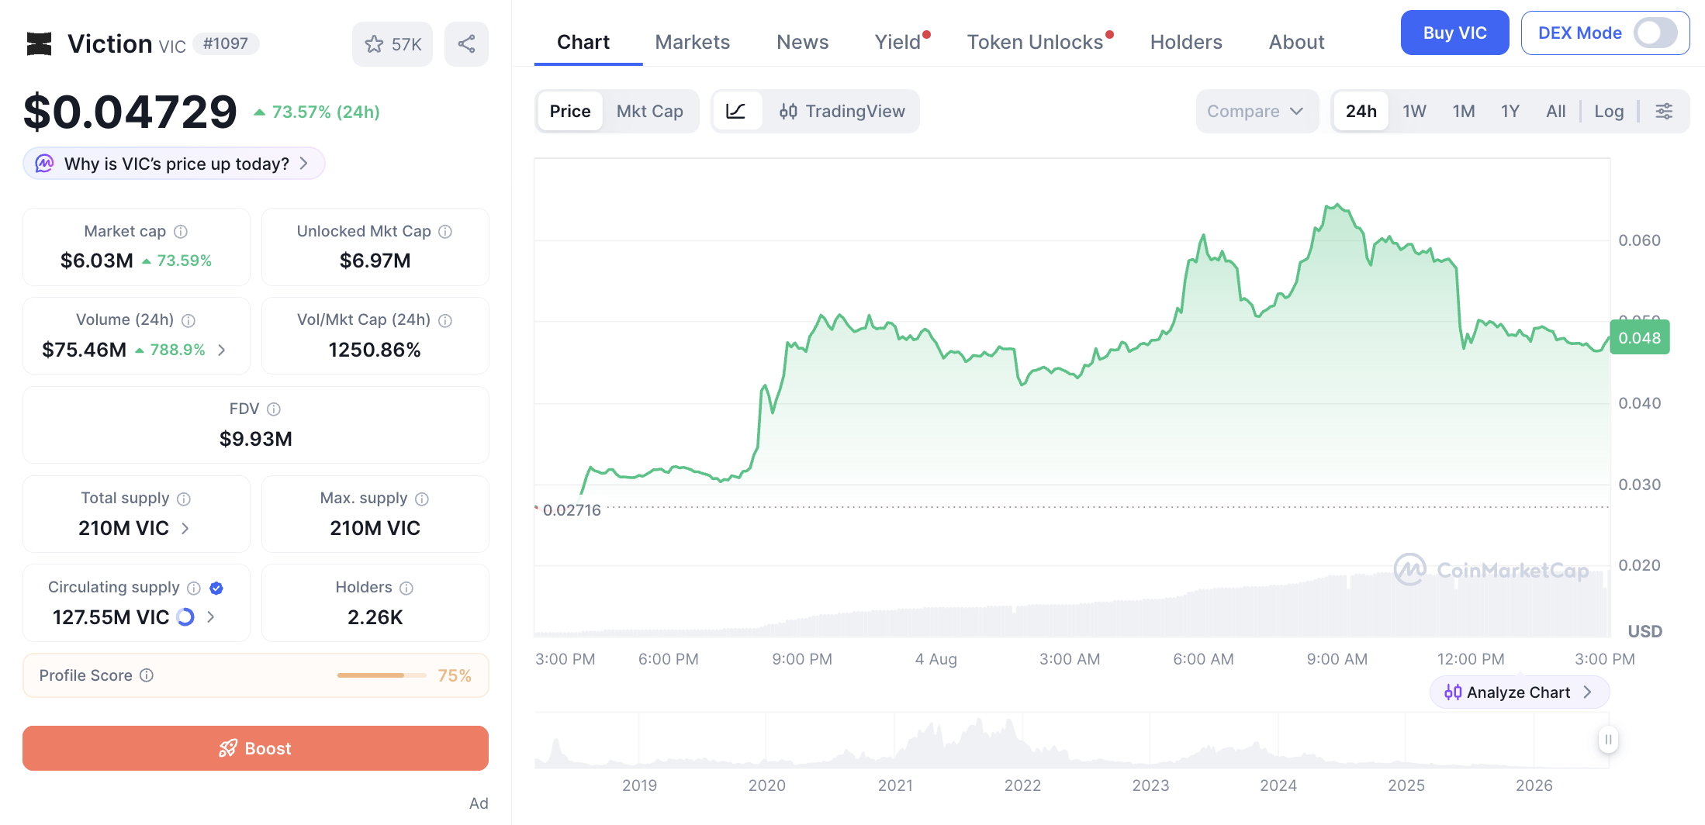The image size is (1705, 825).
Task: Open the Compare dropdown
Action: coord(1256,111)
